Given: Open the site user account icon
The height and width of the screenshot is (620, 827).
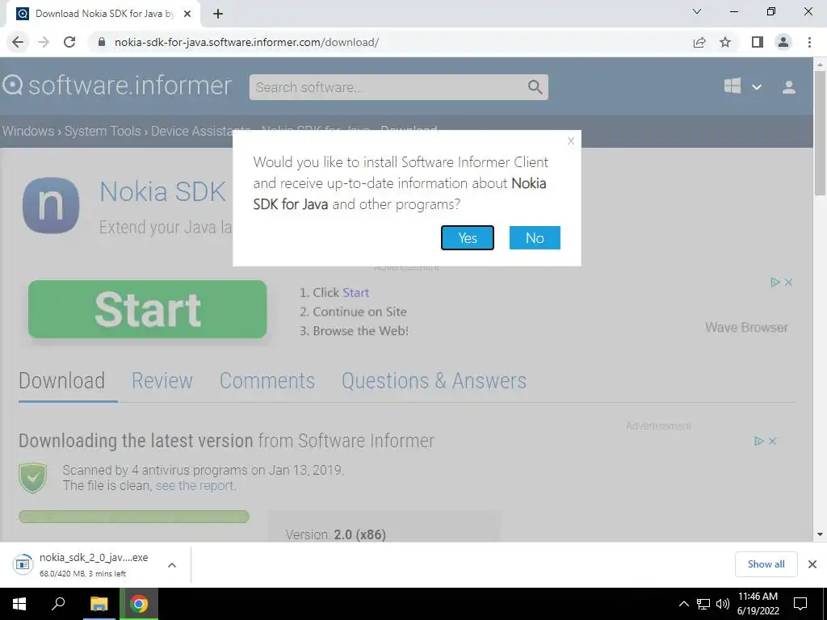Looking at the screenshot, I should click(x=788, y=87).
